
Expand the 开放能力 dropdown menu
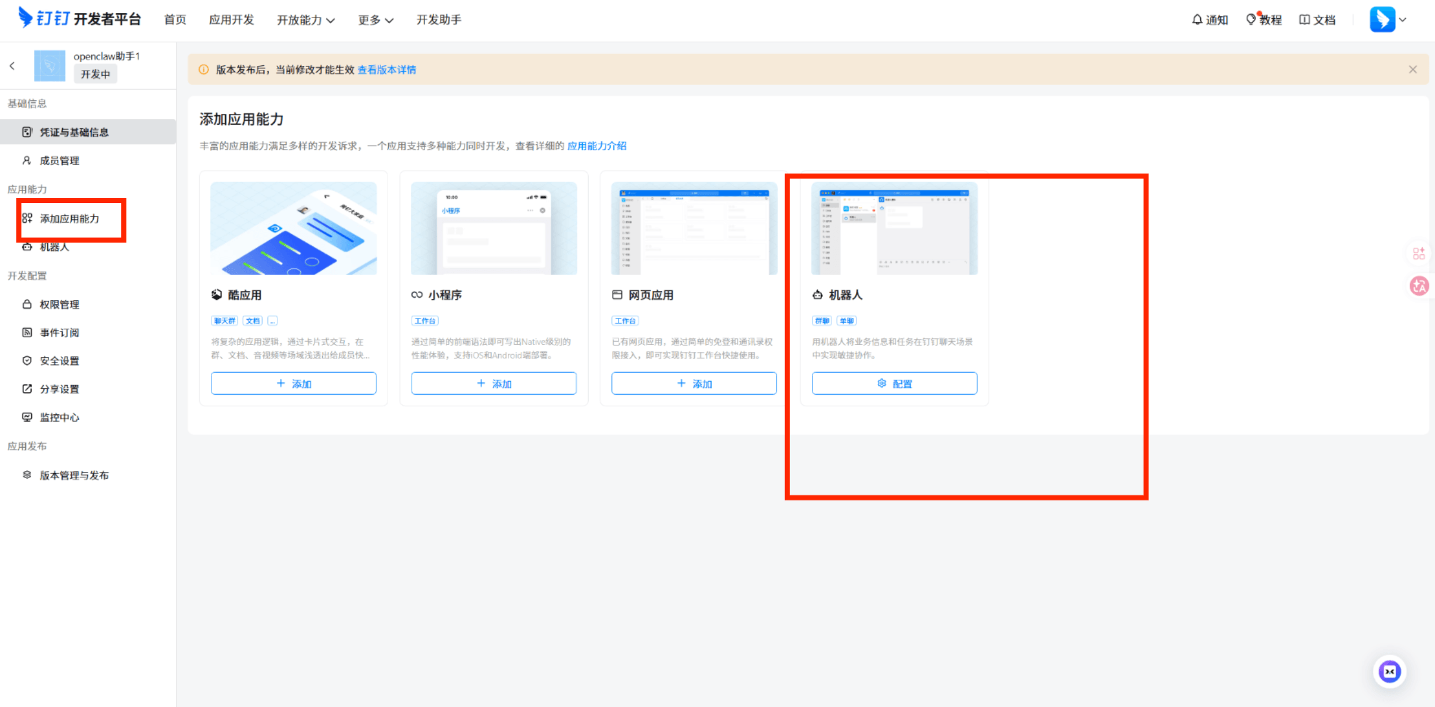pos(306,20)
